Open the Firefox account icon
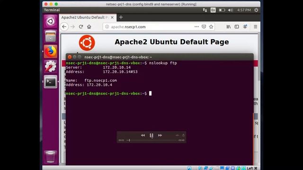303x170 pixels. coord(245,27)
